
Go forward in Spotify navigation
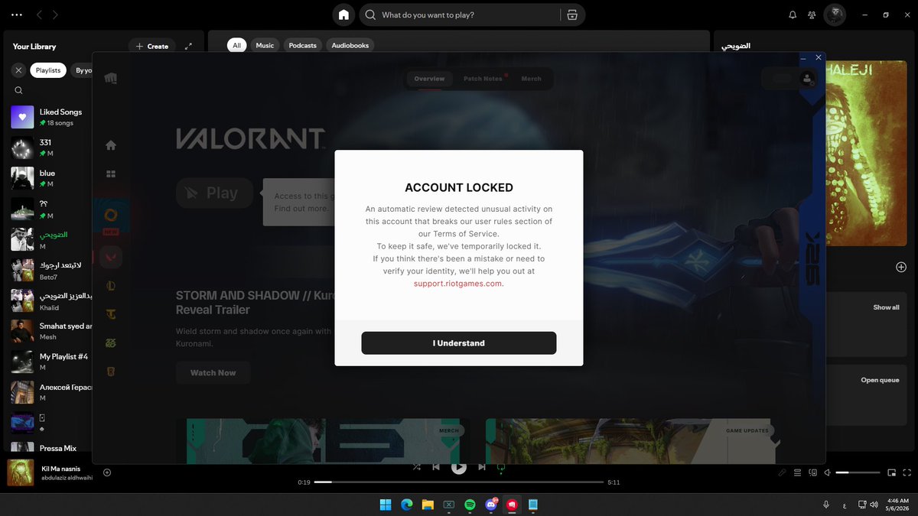pos(55,15)
